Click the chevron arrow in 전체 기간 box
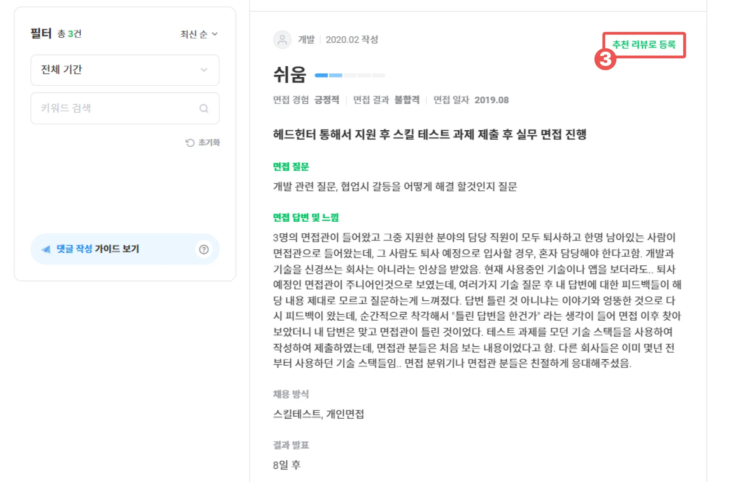Screen dimensions: 737x482 point(204,70)
